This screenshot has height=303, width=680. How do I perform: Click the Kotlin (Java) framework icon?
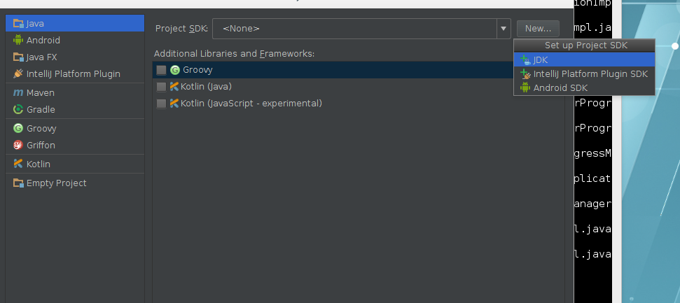click(x=174, y=87)
